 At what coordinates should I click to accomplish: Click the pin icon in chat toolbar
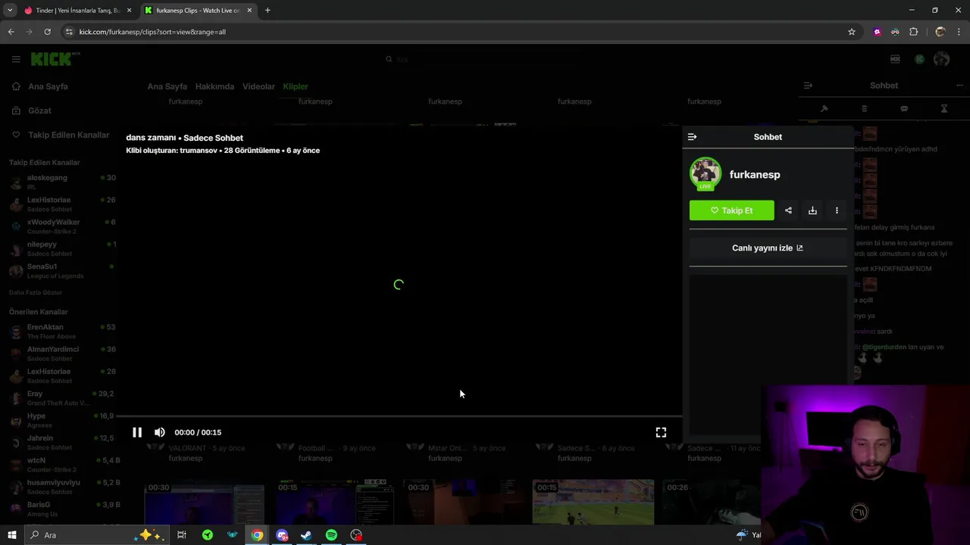click(x=824, y=109)
